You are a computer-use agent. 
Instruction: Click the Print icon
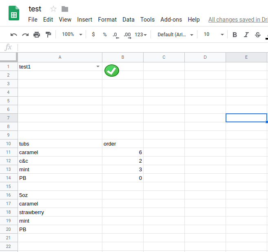37,35
